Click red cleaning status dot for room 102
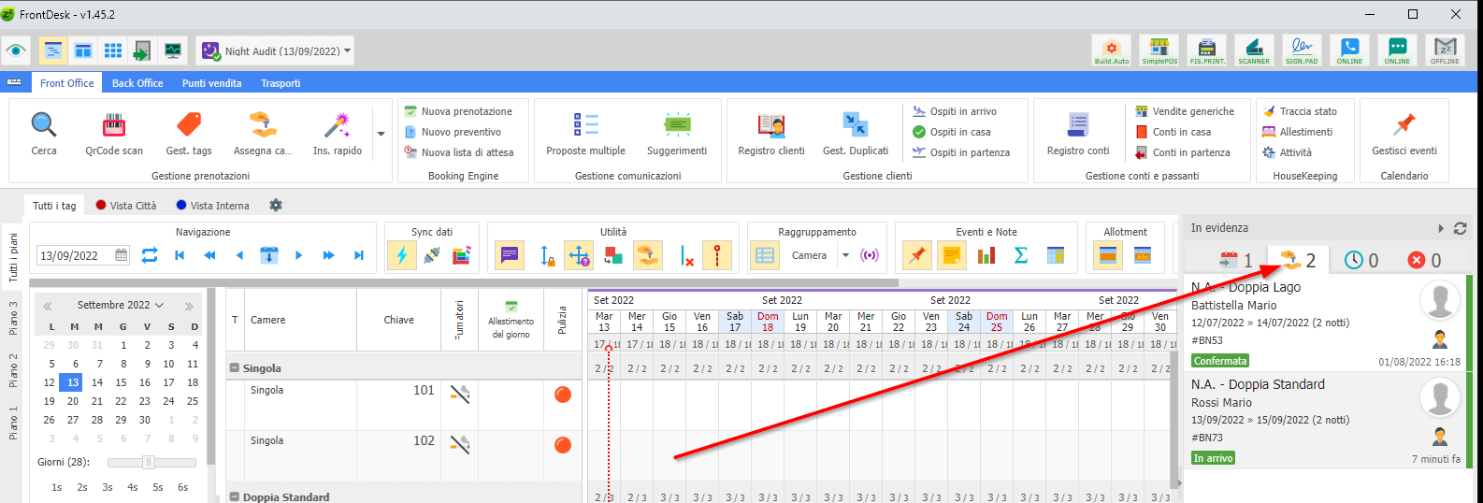Image resolution: width=1483 pixels, height=503 pixels. point(563,445)
